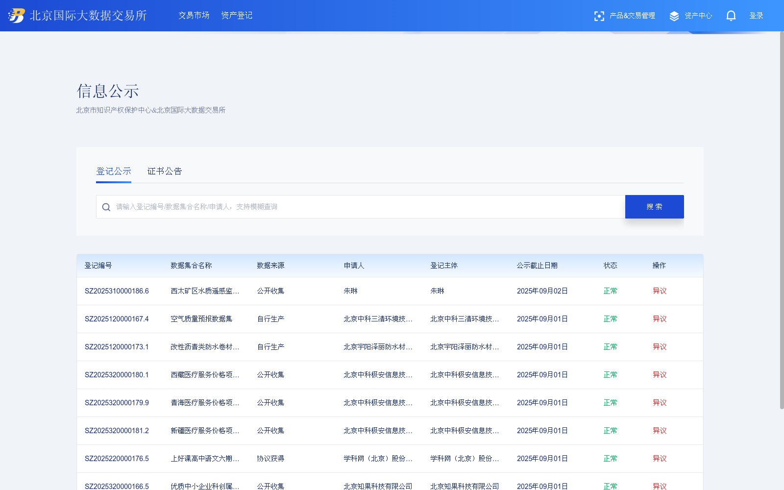Click dataset name 上好课高中语文六期…
Screen dimensions: 784x490
pyautogui.click(x=205, y=459)
